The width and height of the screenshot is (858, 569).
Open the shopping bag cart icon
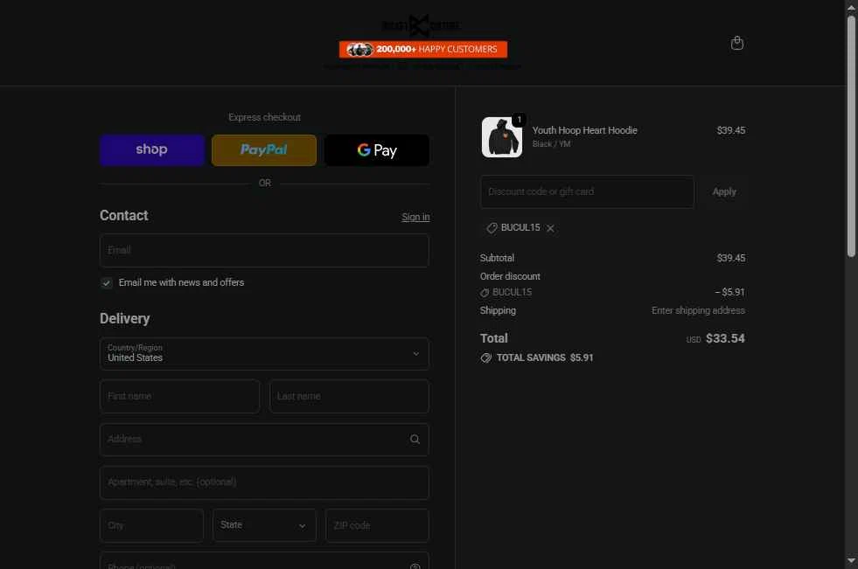click(737, 43)
